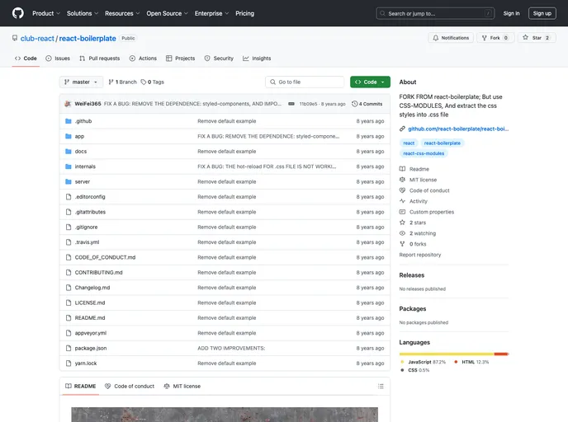Click the Sign in link
Image resolution: width=568 pixels, height=422 pixels.
(511, 13)
